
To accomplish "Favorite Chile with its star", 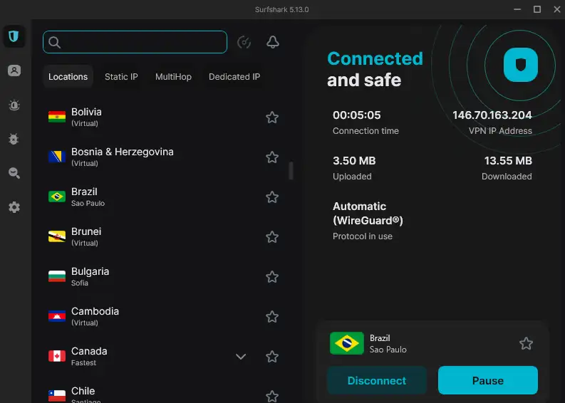I will pyautogui.click(x=272, y=396).
